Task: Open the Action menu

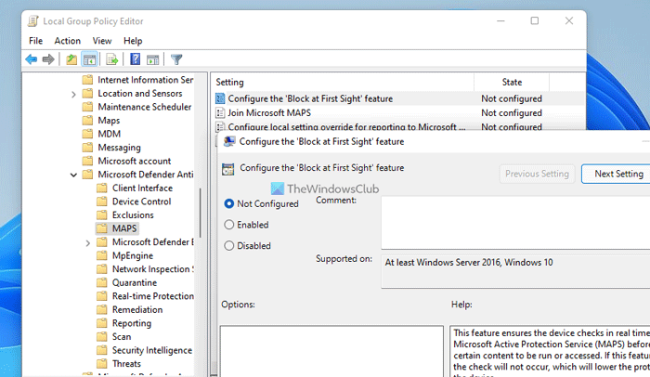Action: coord(67,41)
